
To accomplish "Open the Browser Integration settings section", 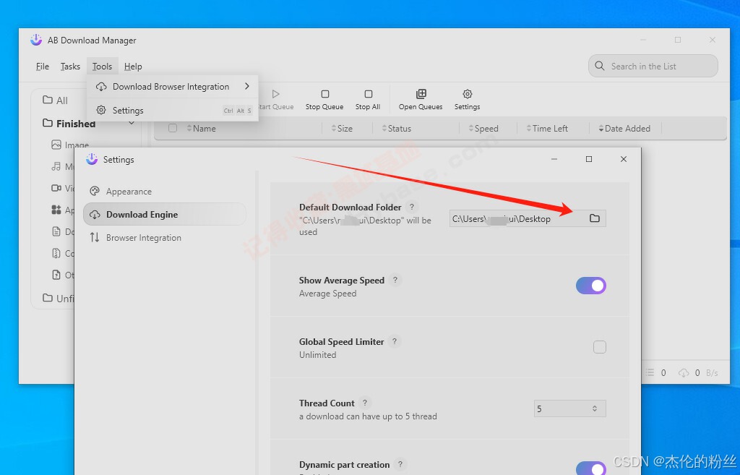I will pyautogui.click(x=164, y=237).
